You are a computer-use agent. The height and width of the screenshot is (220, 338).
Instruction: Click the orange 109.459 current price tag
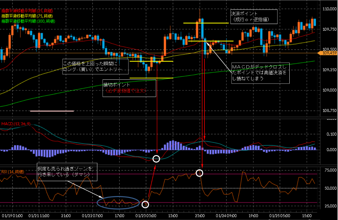coord(328,53)
